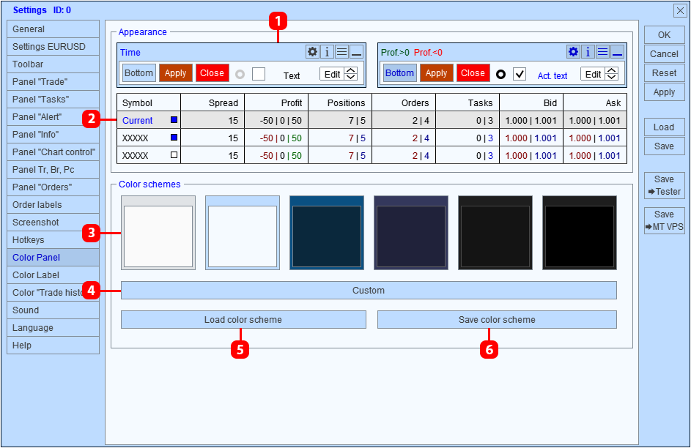Open Color Label tab
Image resolution: width=691 pixels, height=448 pixels.
pyautogui.click(x=53, y=275)
